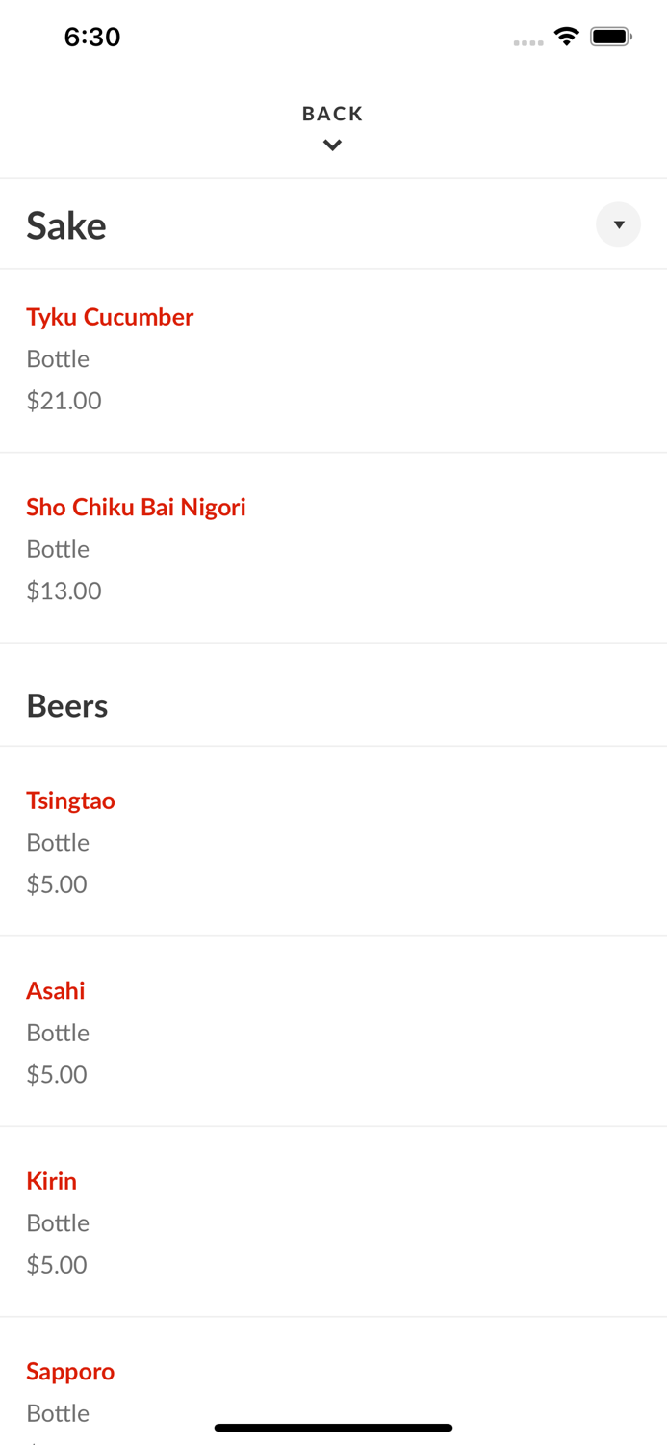Tap the Beers section header
The image size is (667, 1445).
(67, 704)
